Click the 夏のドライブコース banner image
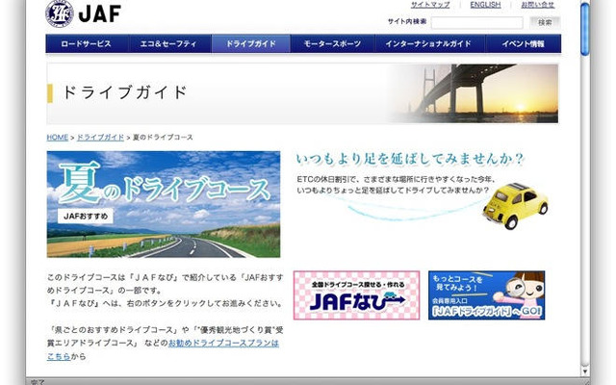 tap(164, 204)
